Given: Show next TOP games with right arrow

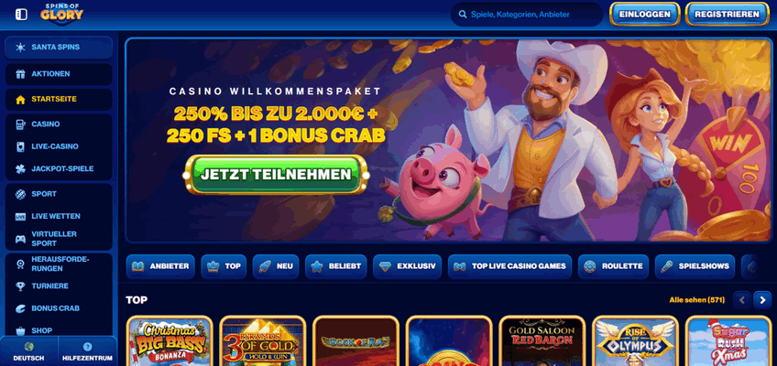Looking at the screenshot, I should (x=762, y=300).
